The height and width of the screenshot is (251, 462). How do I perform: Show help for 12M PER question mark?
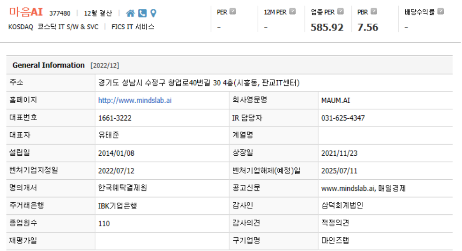292,12
